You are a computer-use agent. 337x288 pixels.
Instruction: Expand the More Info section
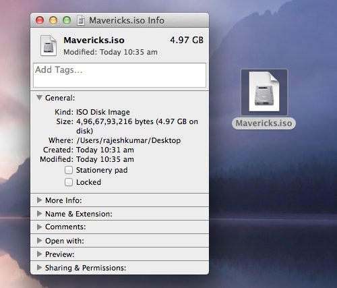[40, 200]
